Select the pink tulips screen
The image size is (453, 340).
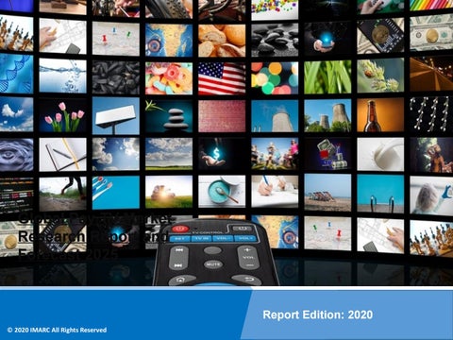pos(63,116)
